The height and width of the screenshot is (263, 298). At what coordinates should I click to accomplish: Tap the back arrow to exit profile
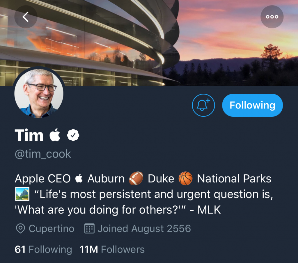26,17
